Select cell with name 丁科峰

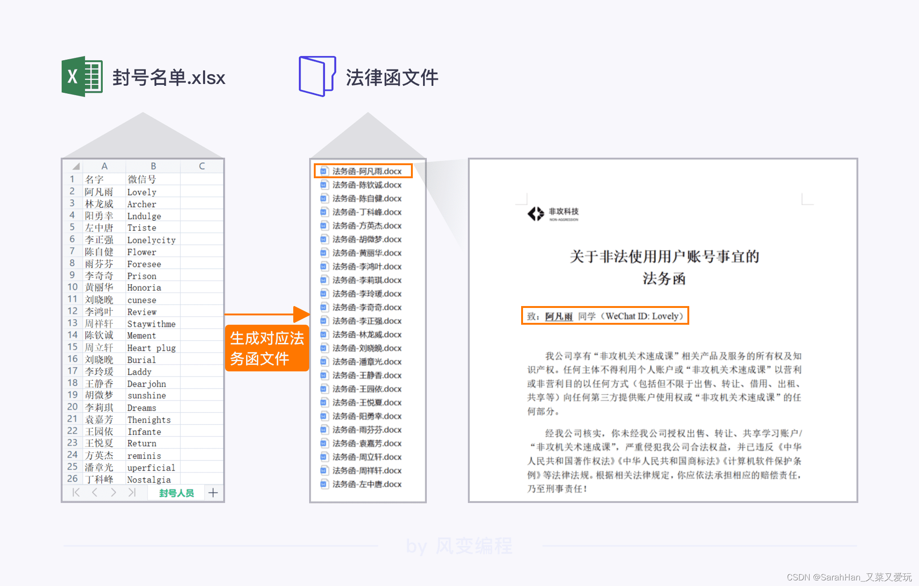click(99, 479)
